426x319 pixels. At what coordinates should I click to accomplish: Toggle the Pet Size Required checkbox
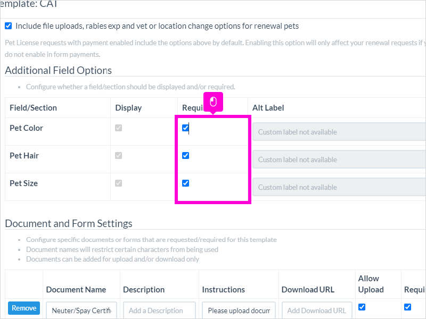coord(185,183)
